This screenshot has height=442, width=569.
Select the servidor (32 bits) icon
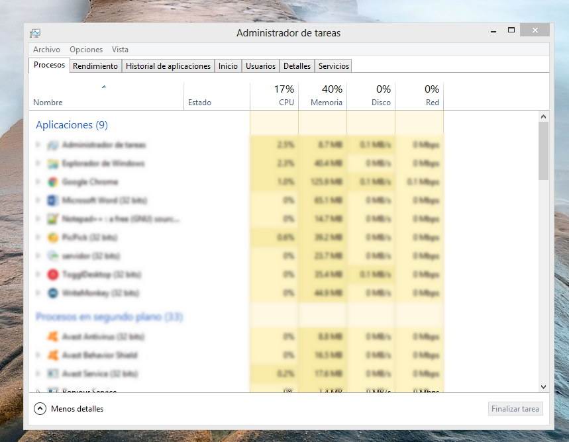[x=52, y=256]
